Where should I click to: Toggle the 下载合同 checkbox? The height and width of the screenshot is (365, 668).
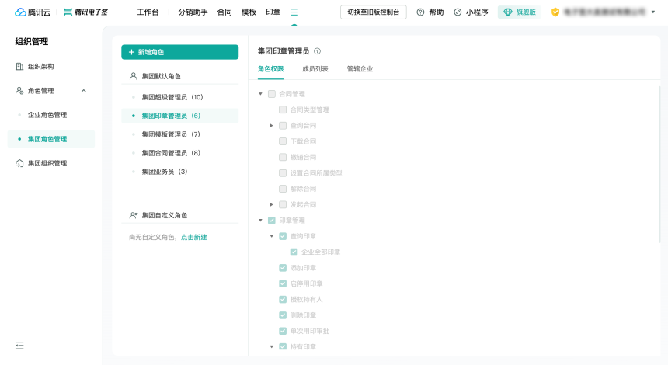pos(283,141)
